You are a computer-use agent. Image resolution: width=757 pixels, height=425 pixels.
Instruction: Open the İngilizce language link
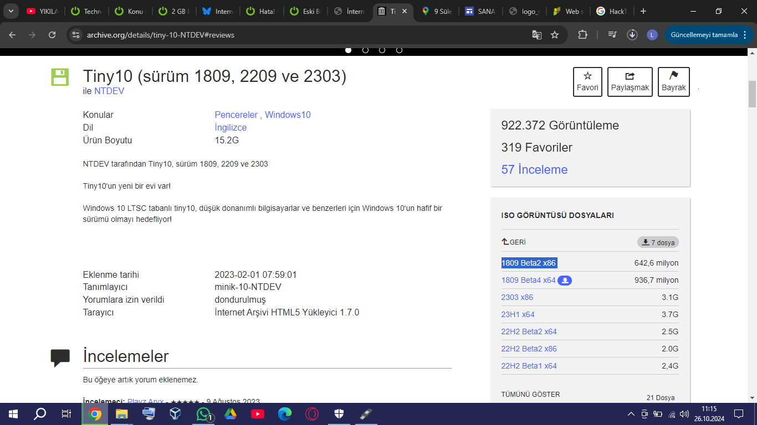231,128
